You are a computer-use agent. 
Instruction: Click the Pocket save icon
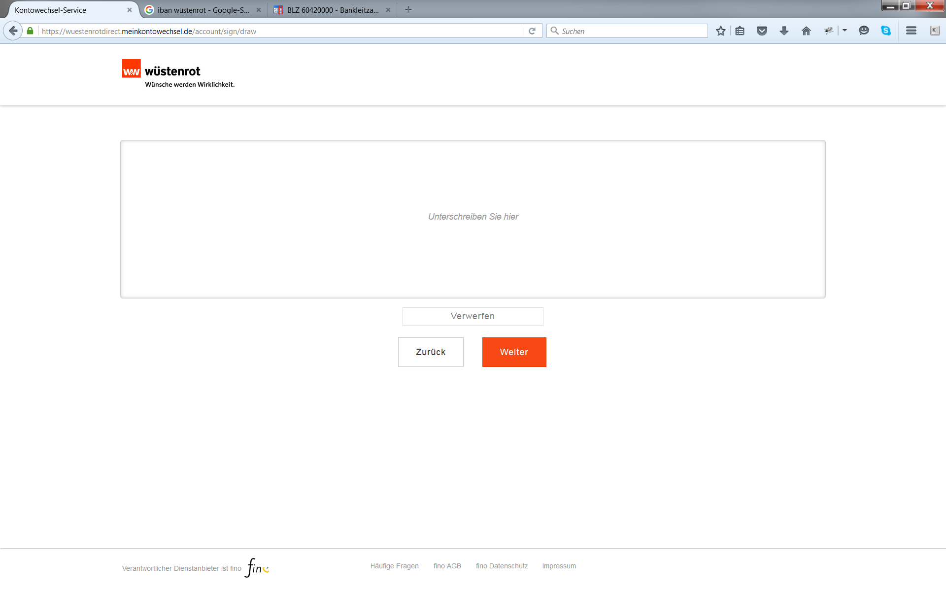pos(762,31)
